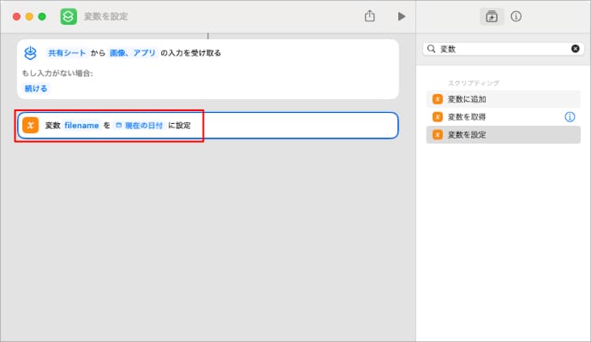
Task: Open the 共有シート input source selector
Action: (67, 53)
